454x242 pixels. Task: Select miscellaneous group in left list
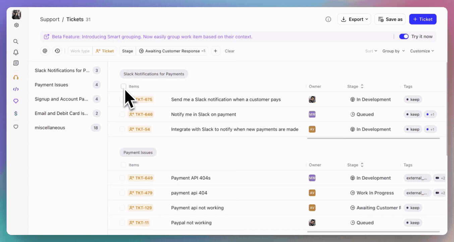point(68,128)
